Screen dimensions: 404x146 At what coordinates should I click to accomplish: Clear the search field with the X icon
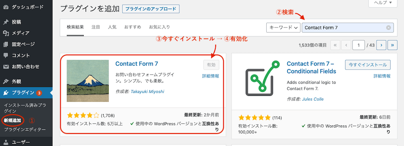(389, 28)
